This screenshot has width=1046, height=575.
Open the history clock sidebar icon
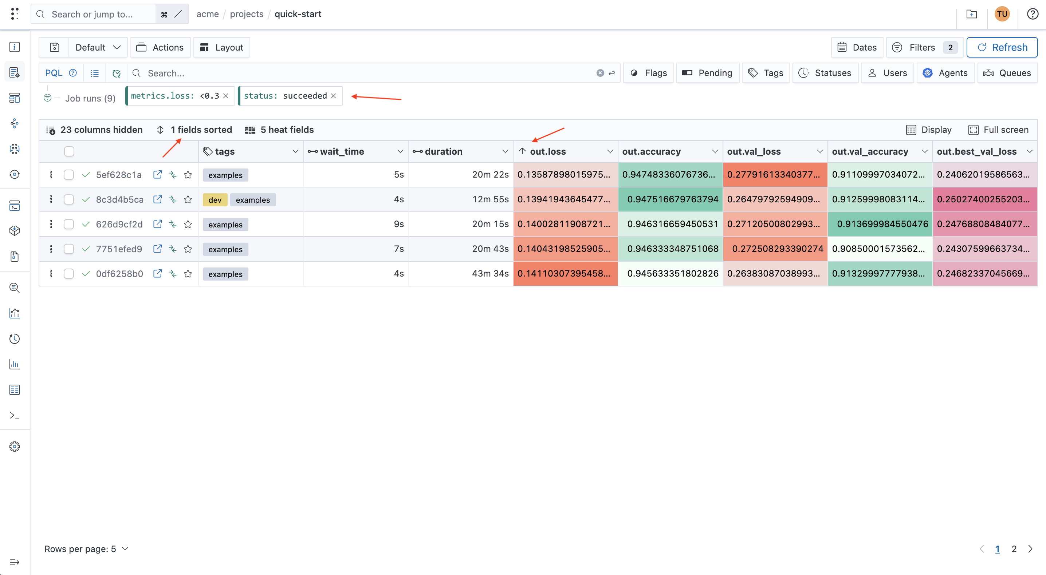point(15,338)
